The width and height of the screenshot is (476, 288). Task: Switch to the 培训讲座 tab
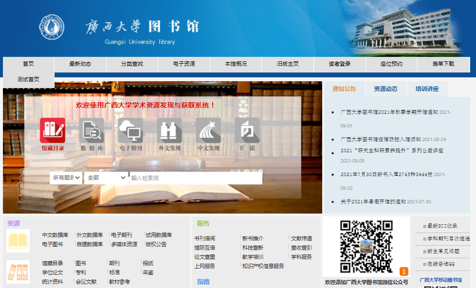click(427, 89)
